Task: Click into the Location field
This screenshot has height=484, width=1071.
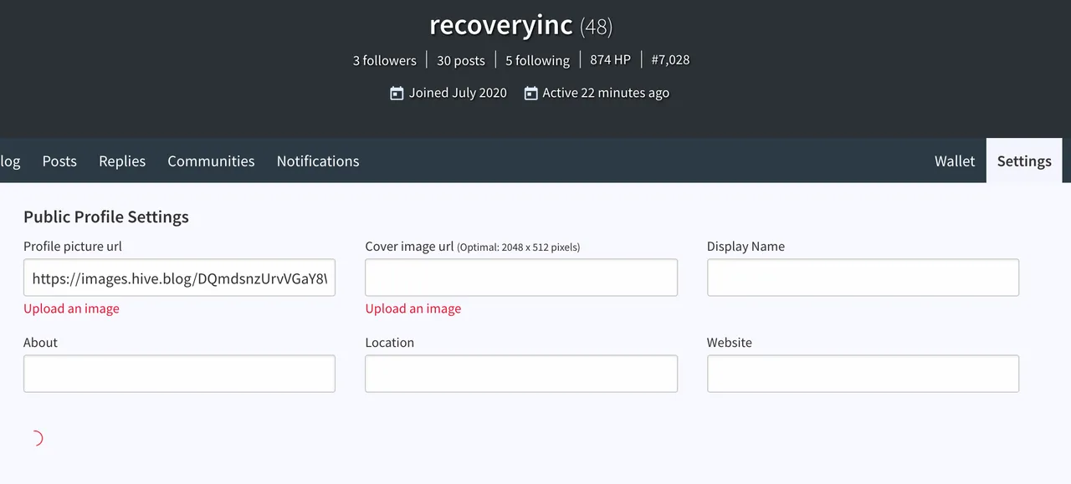Action: (521, 374)
